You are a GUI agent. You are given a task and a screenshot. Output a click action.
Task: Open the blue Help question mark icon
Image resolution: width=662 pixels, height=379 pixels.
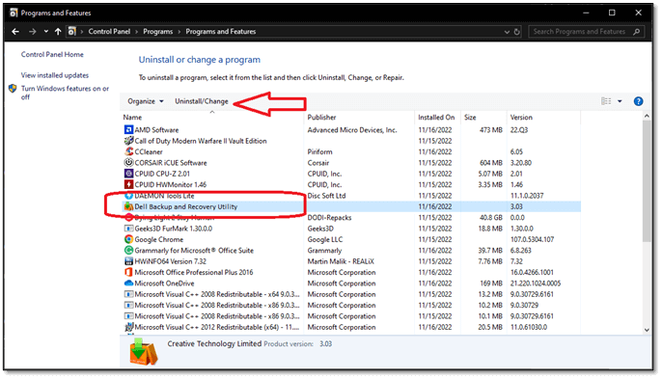638,101
